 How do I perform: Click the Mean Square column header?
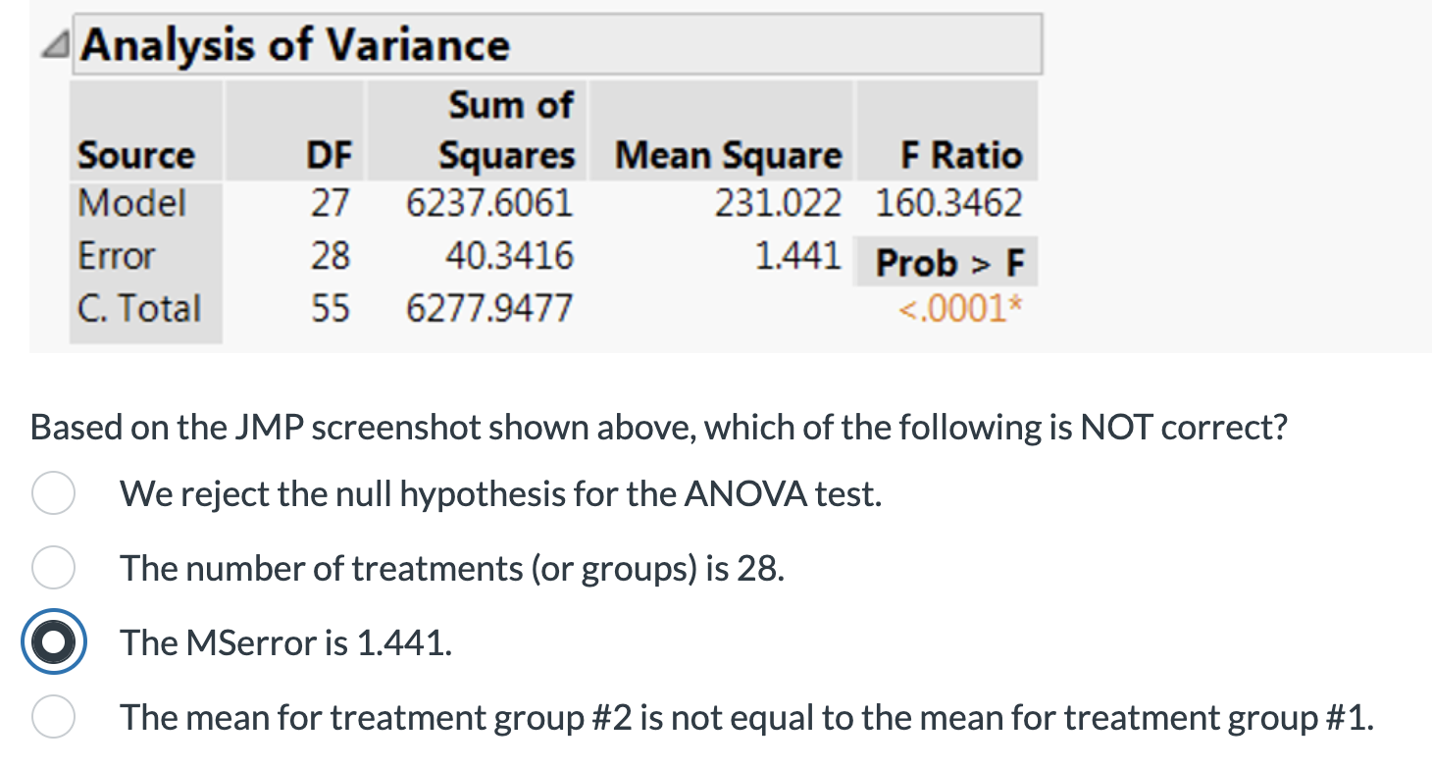pyautogui.click(x=728, y=156)
